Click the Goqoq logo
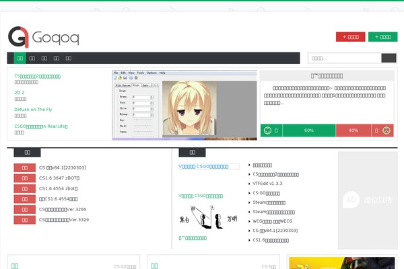The image size is (404, 269). click(44, 37)
